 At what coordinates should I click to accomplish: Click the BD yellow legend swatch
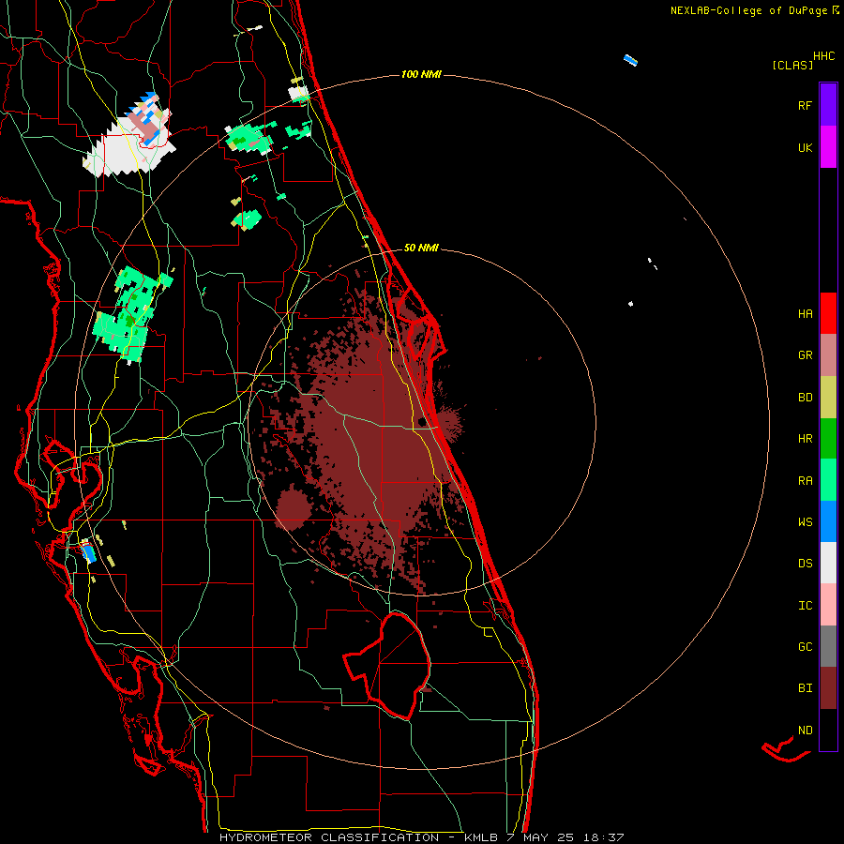pyautogui.click(x=828, y=398)
